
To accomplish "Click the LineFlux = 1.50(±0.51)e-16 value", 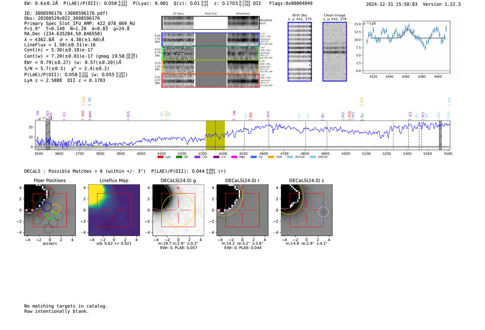I will tap(60, 45).
